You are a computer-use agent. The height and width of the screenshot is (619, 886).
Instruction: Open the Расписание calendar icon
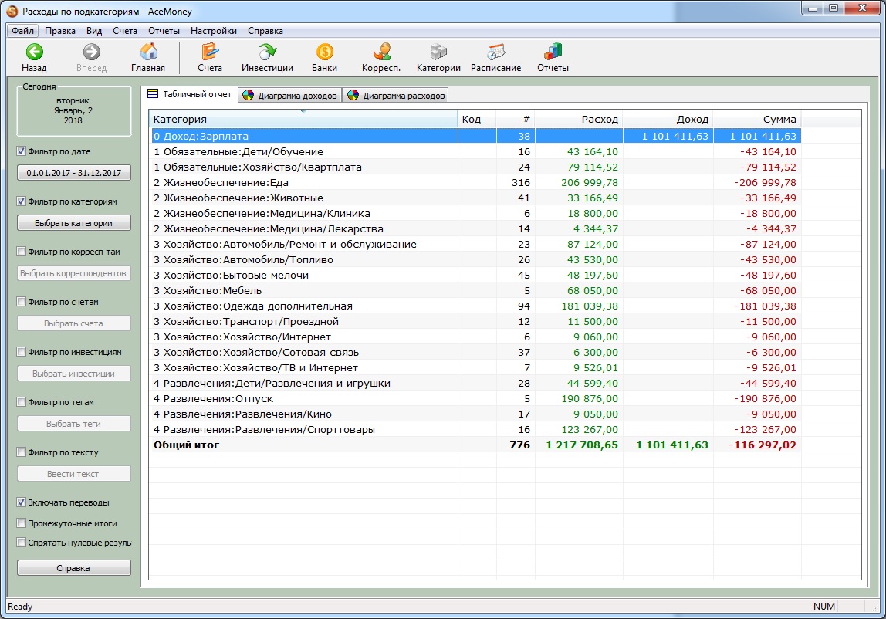pos(495,52)
